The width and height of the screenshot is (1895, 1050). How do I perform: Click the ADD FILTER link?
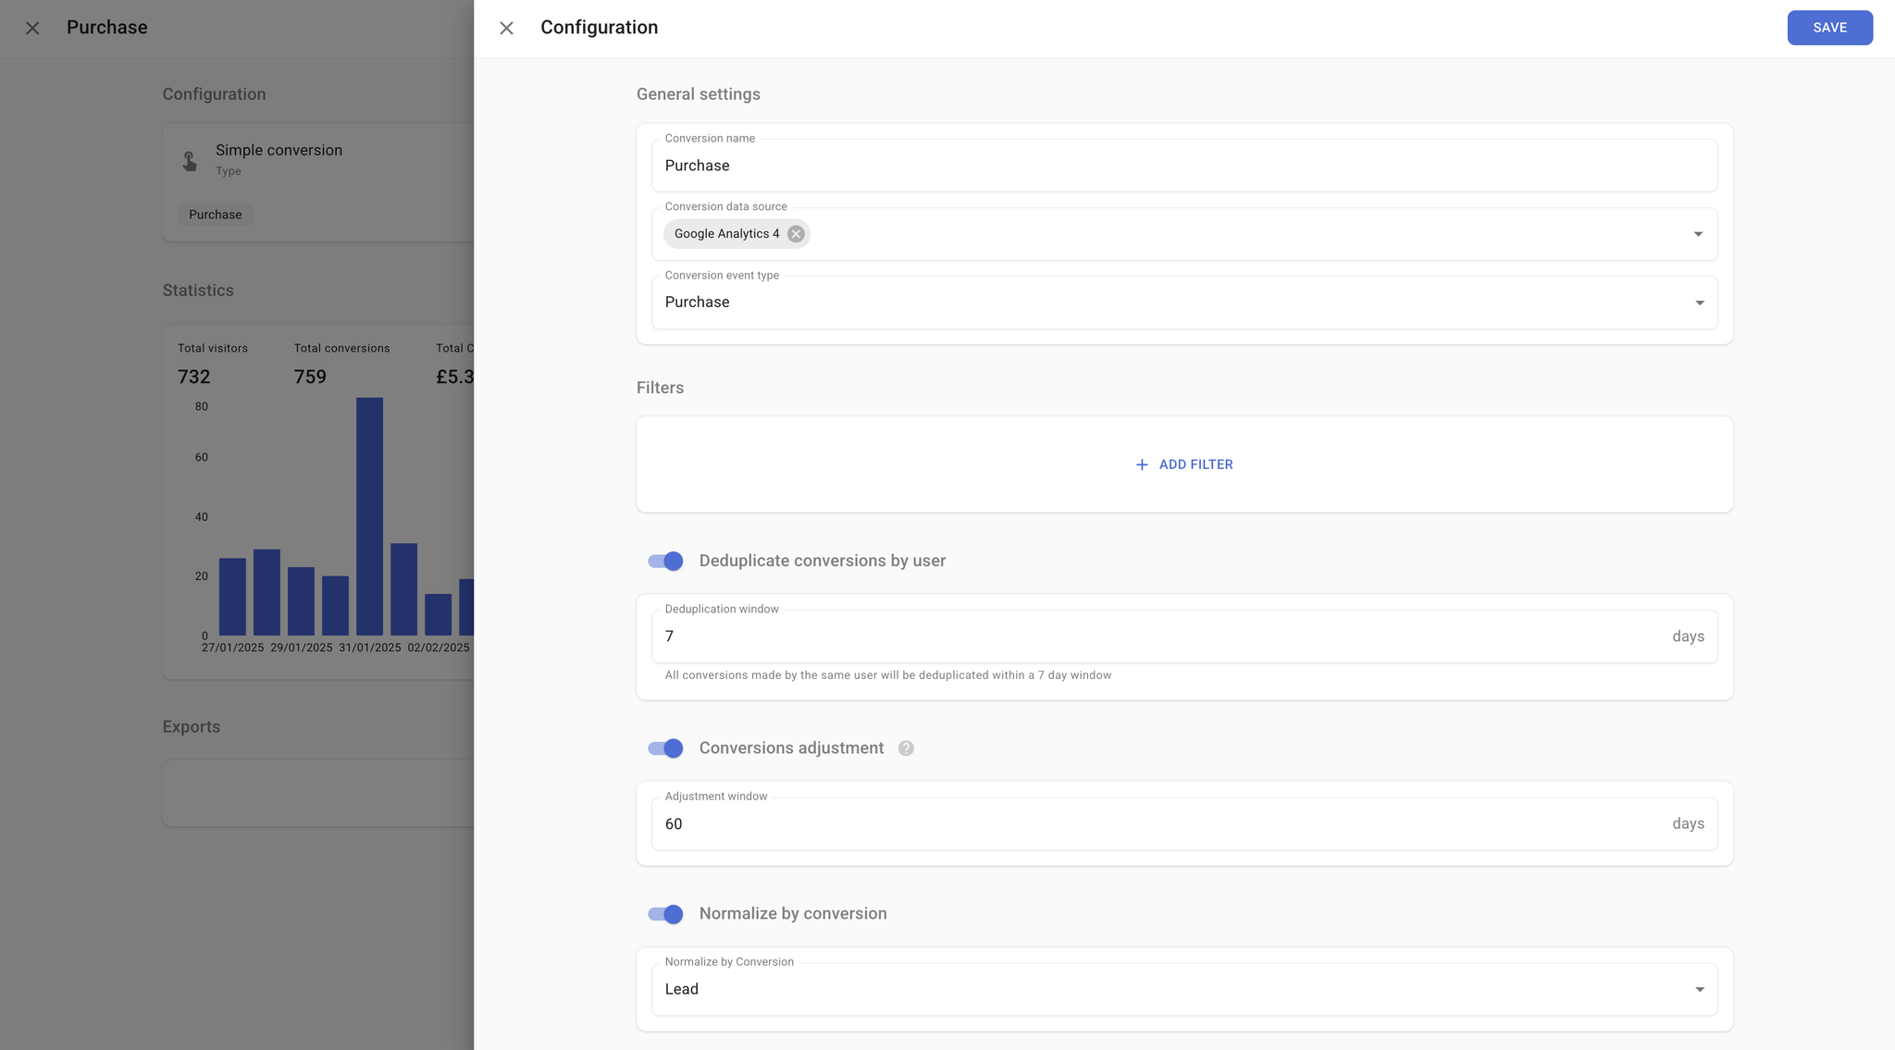tap(1195, 464)
